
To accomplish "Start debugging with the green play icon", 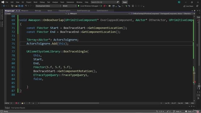I will [x=79, y=6].
